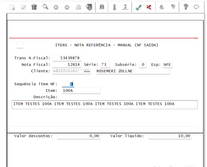Click the Descrição text box
This screenshot has height=167, width=207.
[105, 105]
